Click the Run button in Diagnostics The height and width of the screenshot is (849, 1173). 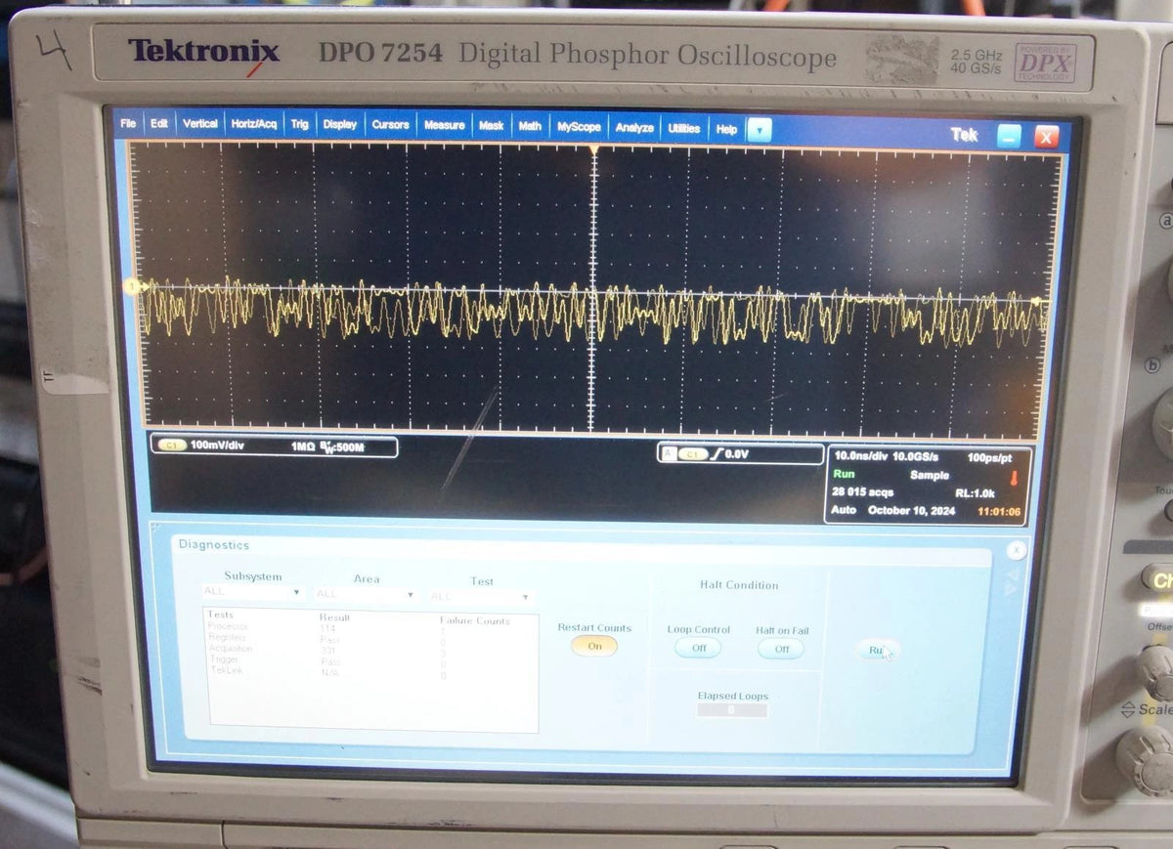click(x=878, y=650)
